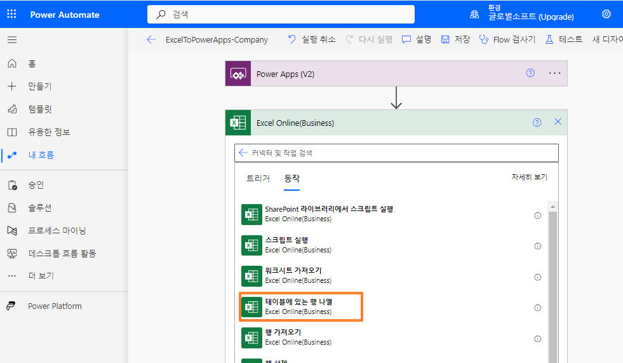The image size is (623, 363).
Task: Focus the 검색 search box
Action: tap(281, 15)
